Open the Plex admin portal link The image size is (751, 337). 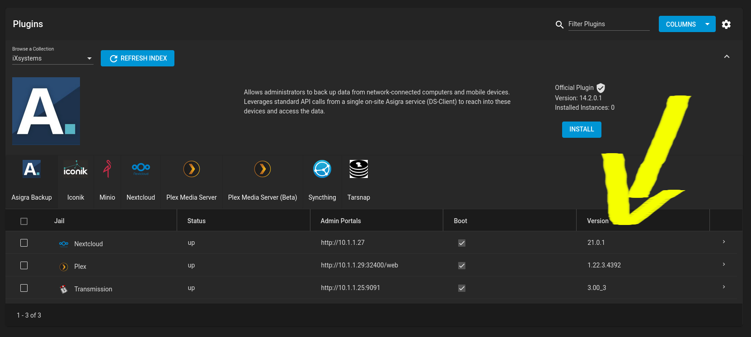click(x=359, y=265)
